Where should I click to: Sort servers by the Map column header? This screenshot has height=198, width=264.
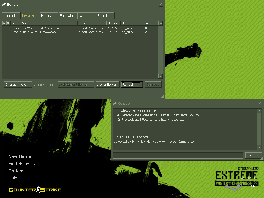[x=132, y=23]
